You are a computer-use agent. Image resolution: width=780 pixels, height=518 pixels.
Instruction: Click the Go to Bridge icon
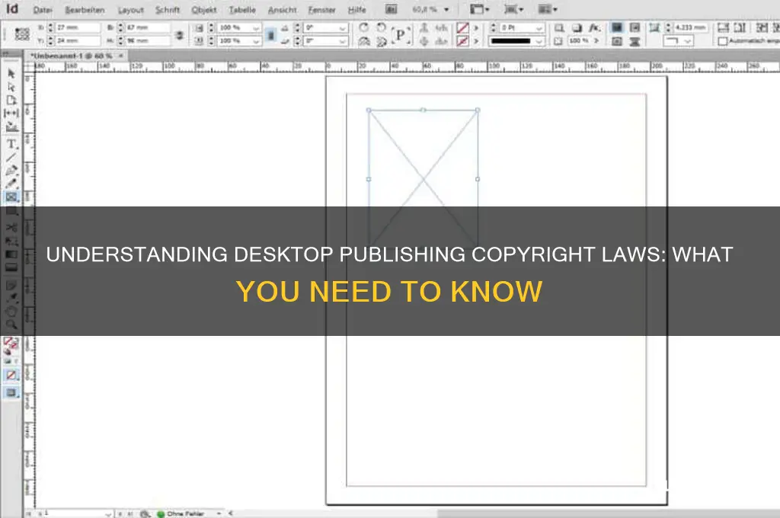point(392,9)
